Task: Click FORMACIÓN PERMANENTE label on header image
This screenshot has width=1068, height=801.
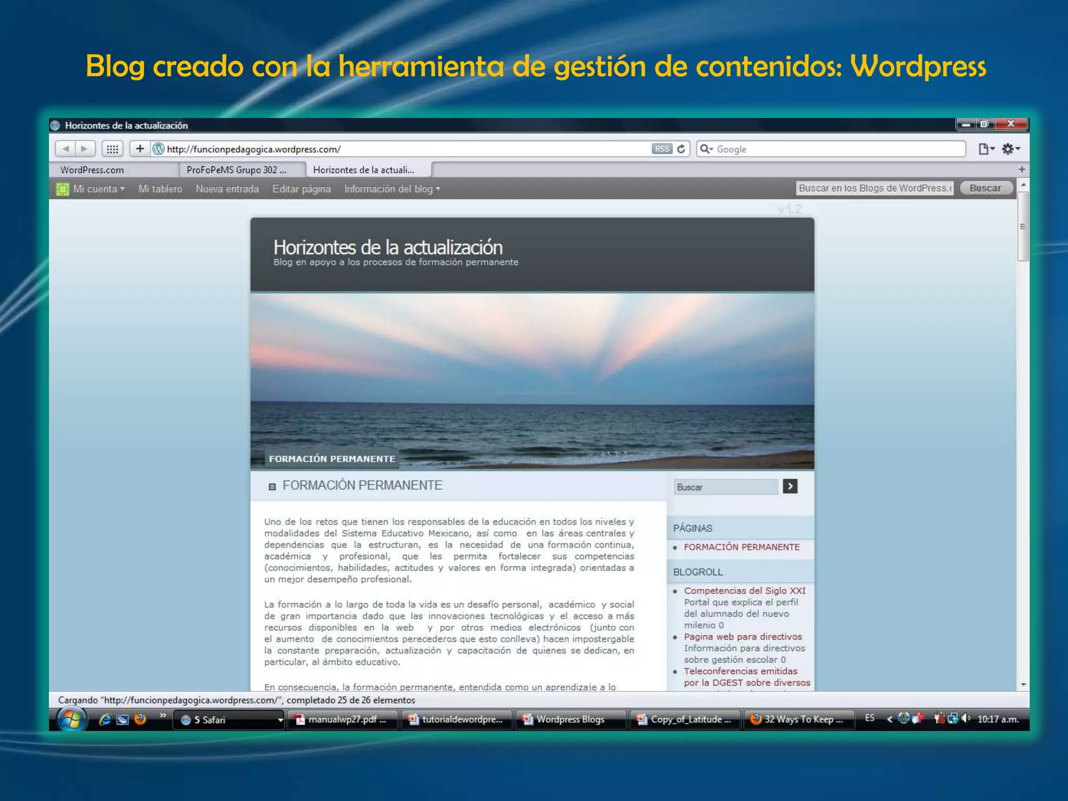Action: [332, 459]
